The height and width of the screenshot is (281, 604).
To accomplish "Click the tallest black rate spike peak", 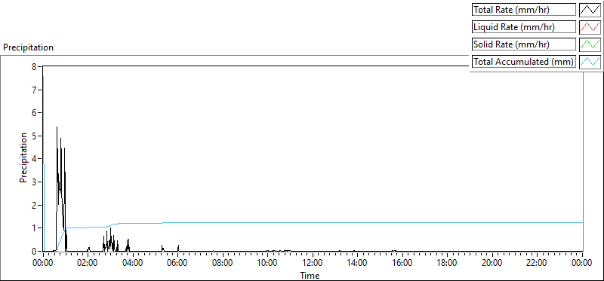I will (x=57, y=127).
